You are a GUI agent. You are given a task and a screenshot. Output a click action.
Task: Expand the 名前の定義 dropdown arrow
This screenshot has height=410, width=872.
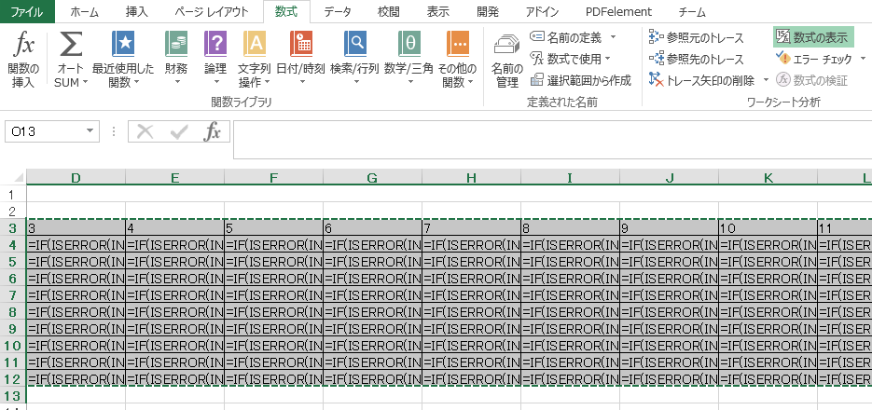tap(613, 37)
